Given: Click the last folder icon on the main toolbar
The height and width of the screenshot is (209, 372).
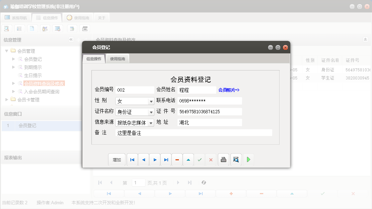Looking at the screenshot, I should point(85,28).
